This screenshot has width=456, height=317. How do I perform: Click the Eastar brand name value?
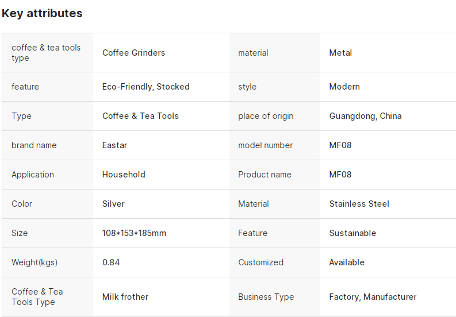(114, 145)
